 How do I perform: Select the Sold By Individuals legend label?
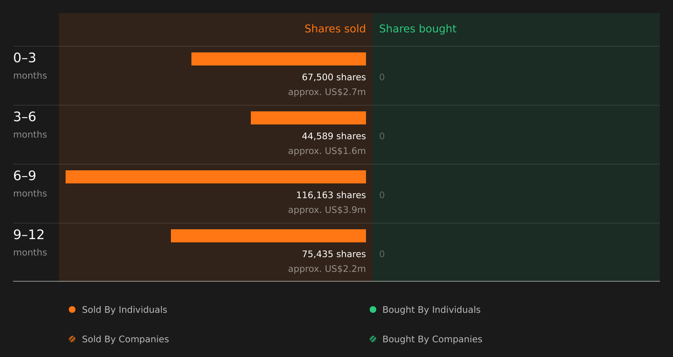click(x=125, y=310)
